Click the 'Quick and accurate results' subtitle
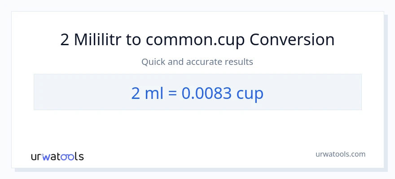Viewport: 395px width, 179px height. pos(197,62)
